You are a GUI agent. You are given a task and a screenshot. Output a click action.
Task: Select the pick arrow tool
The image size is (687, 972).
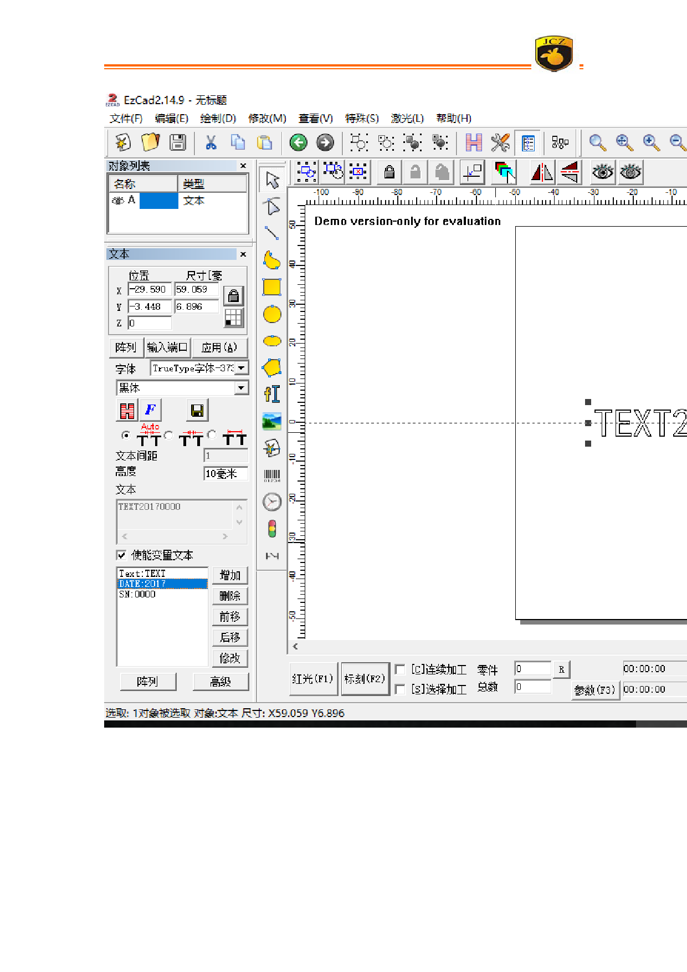point(271,180)
